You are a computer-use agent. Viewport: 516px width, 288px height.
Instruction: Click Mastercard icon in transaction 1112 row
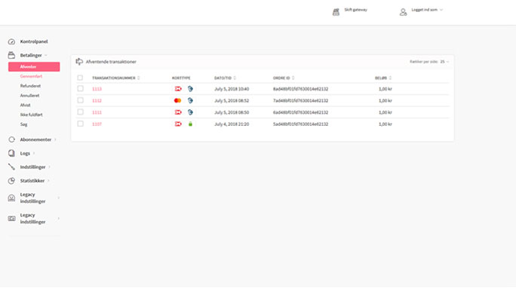pyautogui.click(x=178, y=100)
